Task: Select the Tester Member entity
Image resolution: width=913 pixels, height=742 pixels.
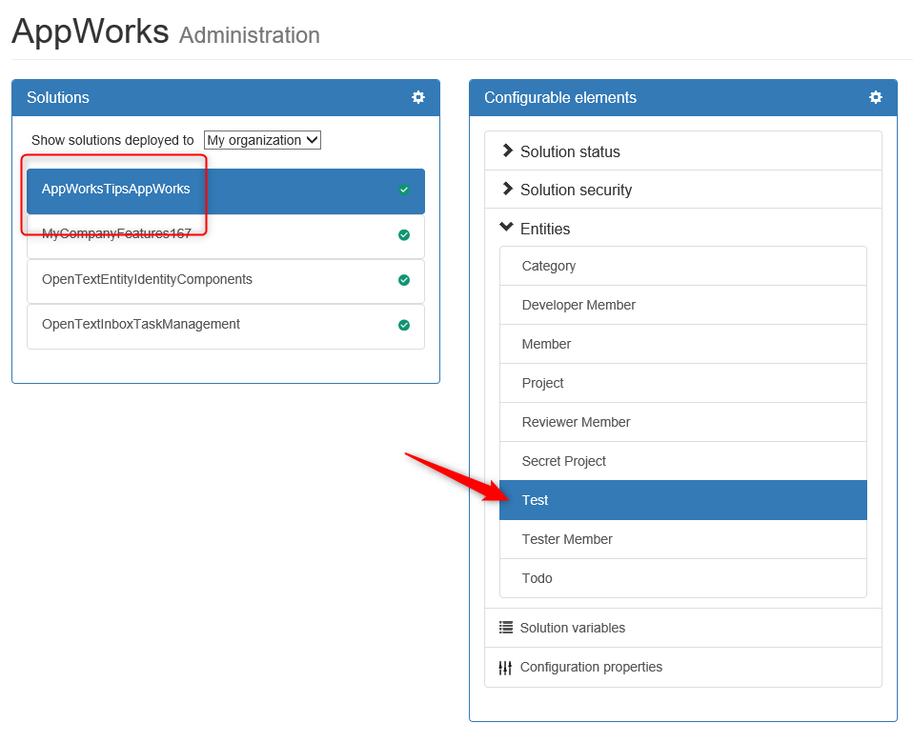Action: 683,539
